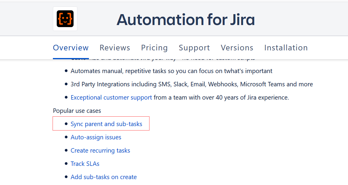Image resolution: width=348 pixels, height=185 pixels.
Task: Click the bullet beside 'Track SLAs'
Action: [x=66, y=163]
